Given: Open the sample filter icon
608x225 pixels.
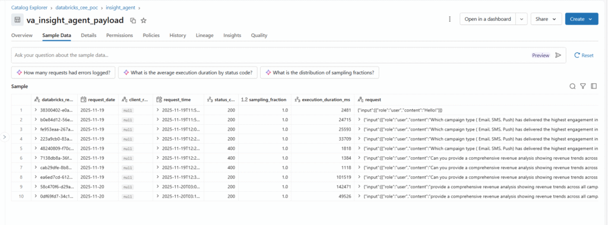Looking at the screenshot, I should (x=582, y=86).
